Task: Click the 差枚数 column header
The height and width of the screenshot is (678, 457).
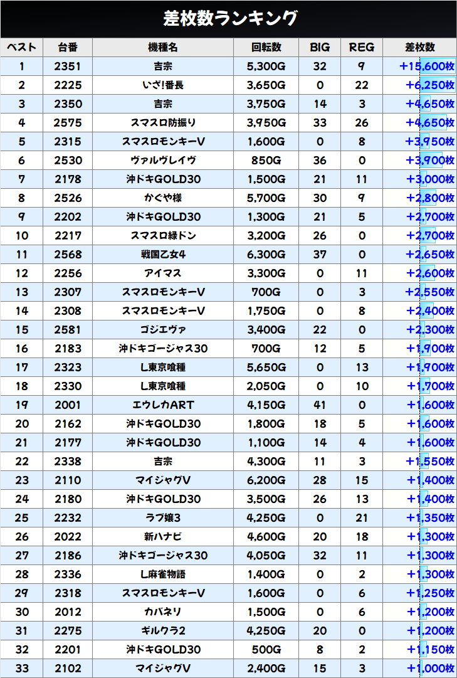Action: (x=419, y=48)
